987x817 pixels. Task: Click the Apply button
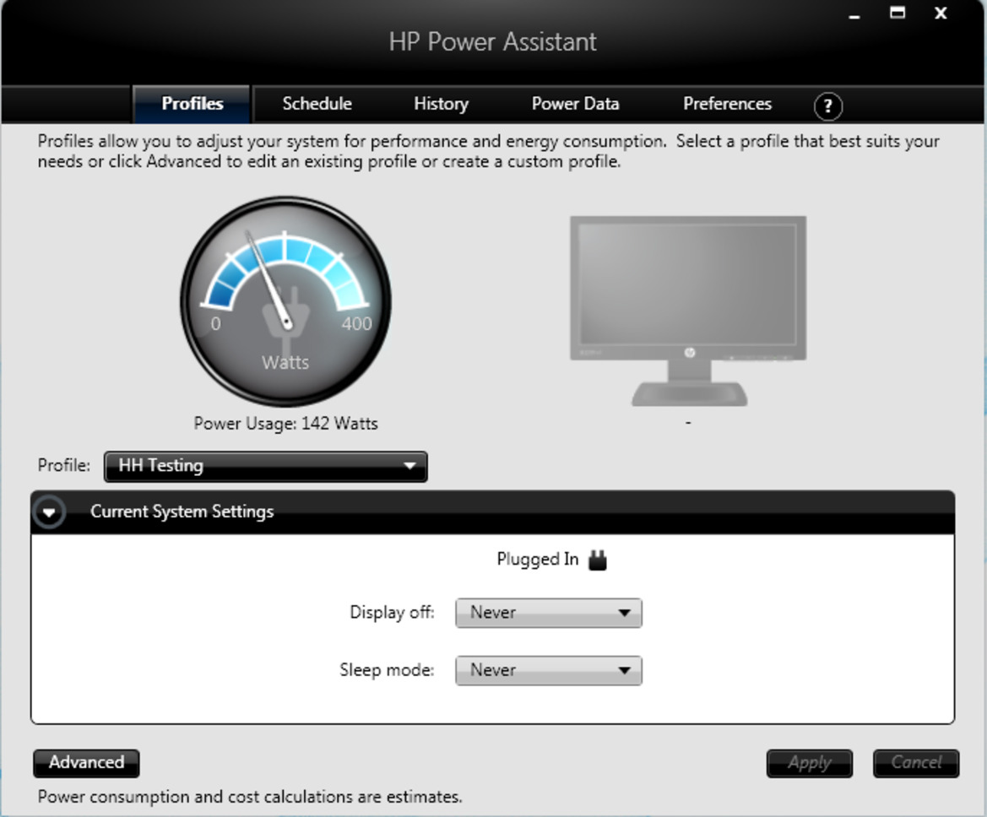tap(810, 763)
